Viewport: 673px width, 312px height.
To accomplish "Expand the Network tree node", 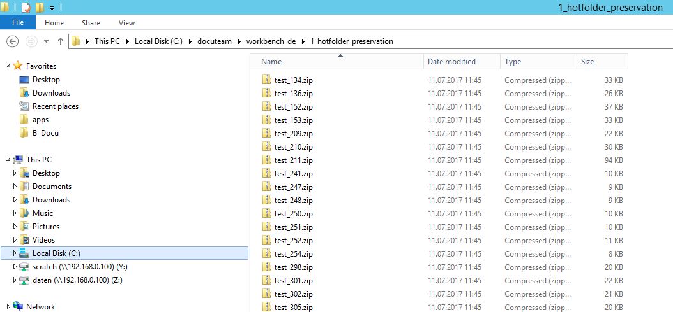I will pyautogui.click(x=7, y=307).
